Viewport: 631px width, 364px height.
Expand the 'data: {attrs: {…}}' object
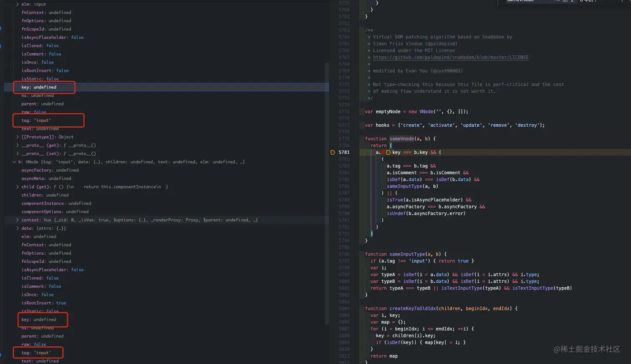tap(18, 228)
